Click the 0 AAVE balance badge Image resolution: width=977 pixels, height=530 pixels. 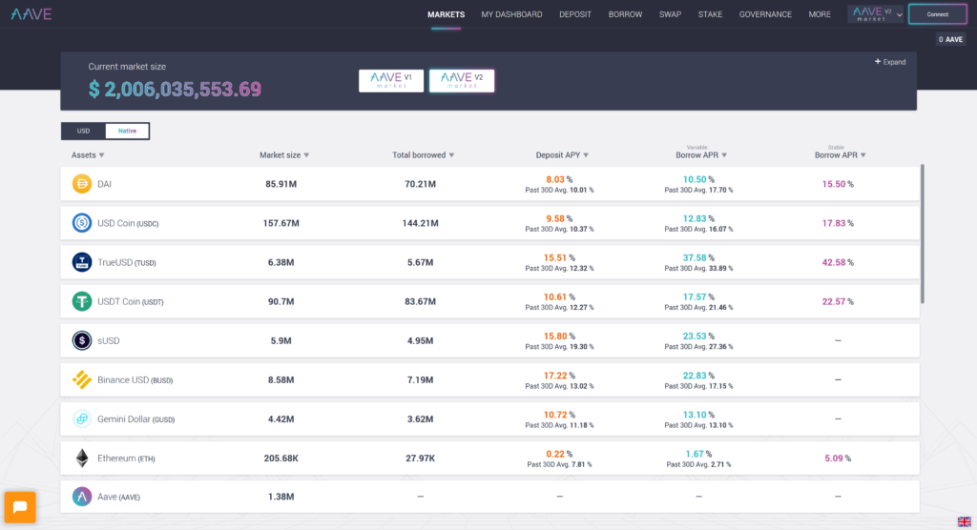950,39
